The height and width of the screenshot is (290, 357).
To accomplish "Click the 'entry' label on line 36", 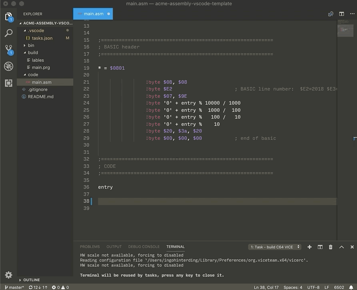I will [x=105, y=187].
